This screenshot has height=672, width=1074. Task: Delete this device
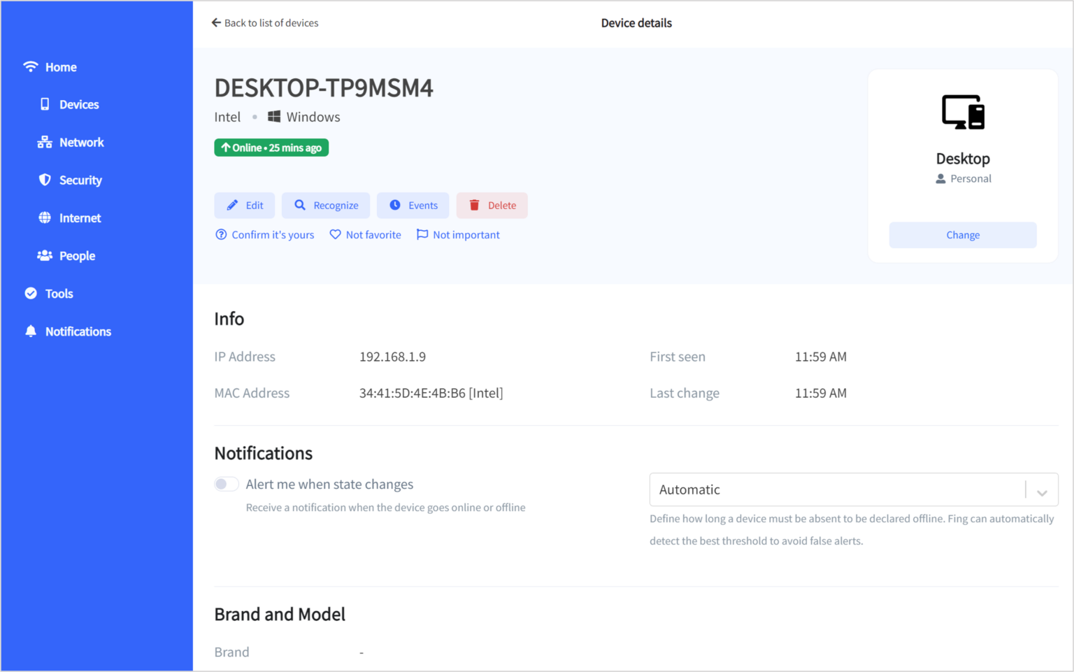pyautogui.click(x=492, y=206)
